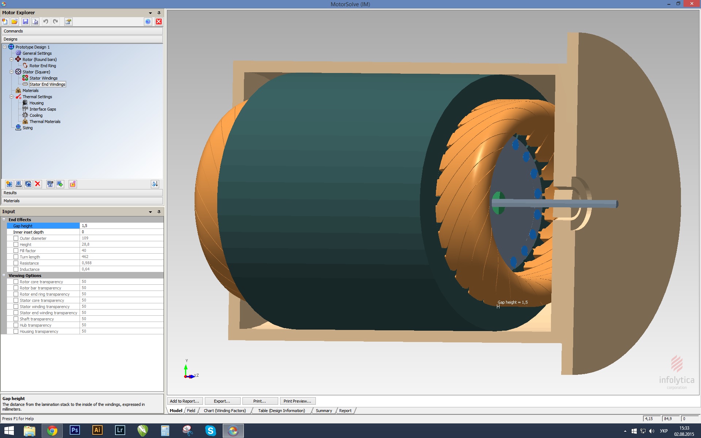This screenshot has height=438, width=701.
Task: Click the open folder icon
Action: [15, 22]
